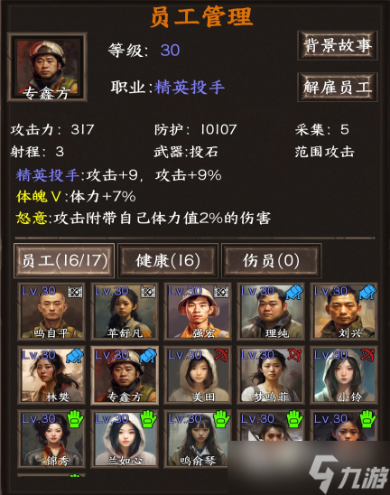Image resolution: width=390 pixels, height=495 pixels.
Task: Switch to the 健康(16) tab
Action: click(168, 261)
